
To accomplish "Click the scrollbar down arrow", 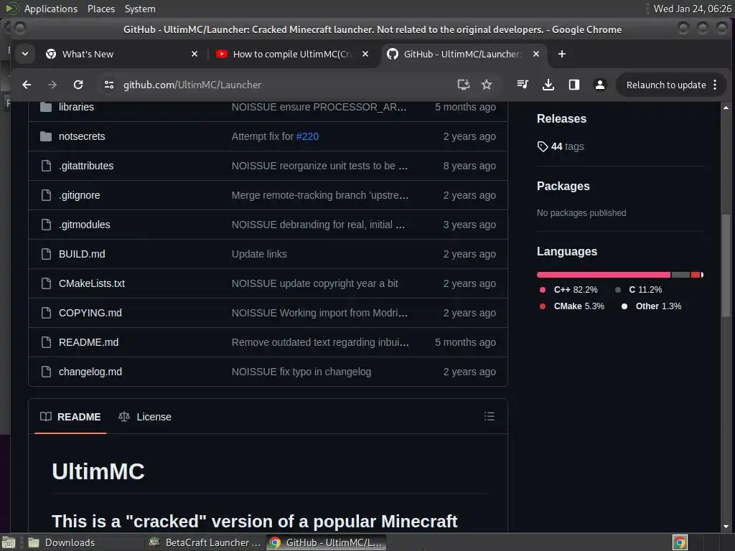I will pos(726,527).
